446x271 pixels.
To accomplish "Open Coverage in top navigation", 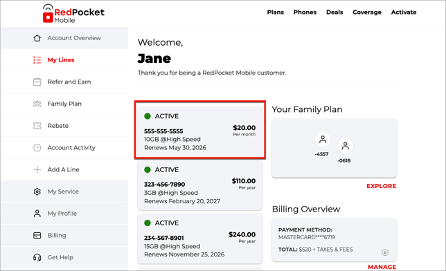I will click(367, 12).
